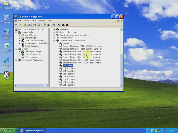
Task: Click the Uninstall device red X icon
Action: coord(63,25)
